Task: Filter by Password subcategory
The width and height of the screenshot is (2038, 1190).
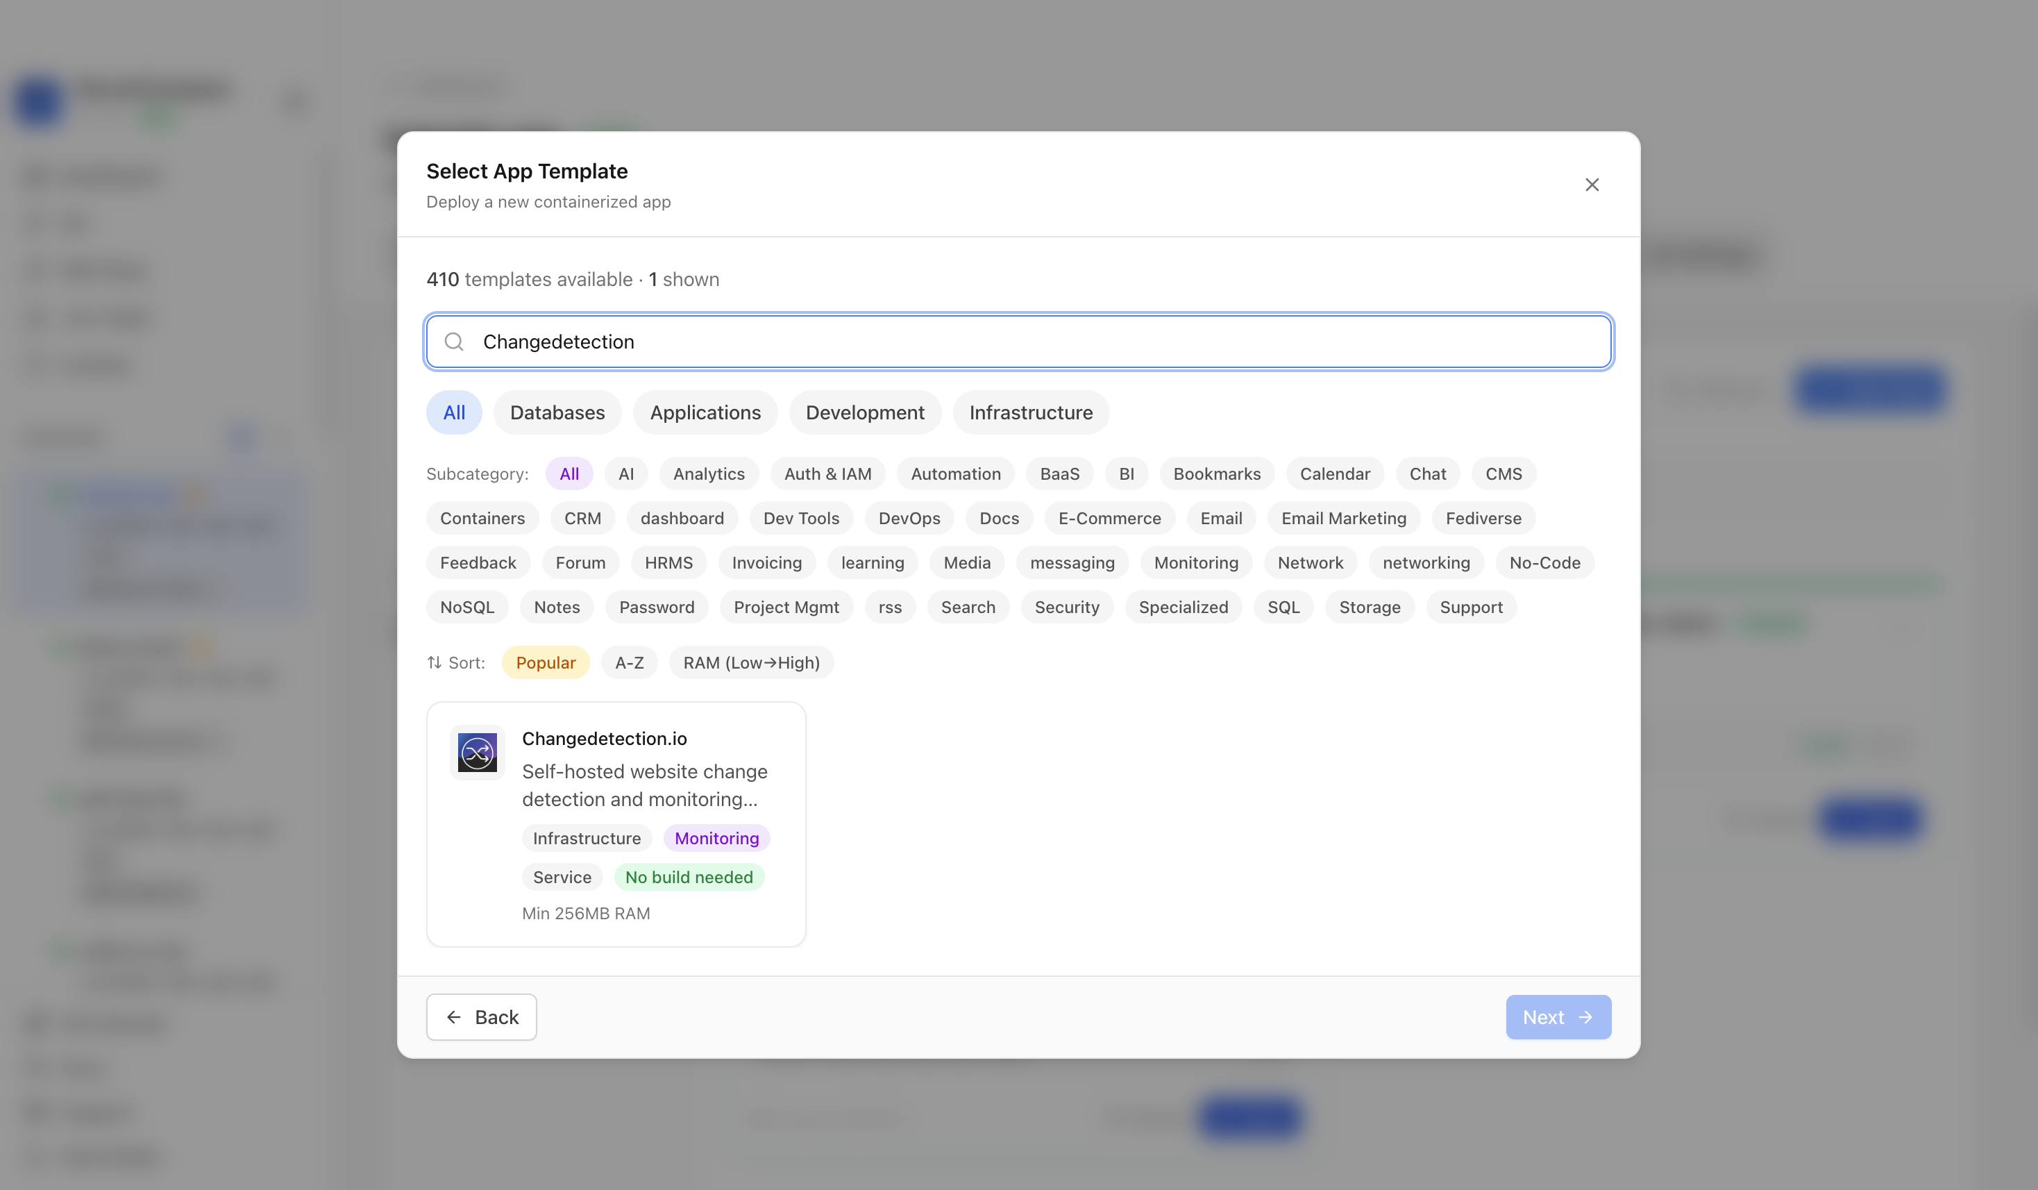Action: (x=656, y=607)
